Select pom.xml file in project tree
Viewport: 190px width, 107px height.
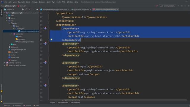pos(13,60)
